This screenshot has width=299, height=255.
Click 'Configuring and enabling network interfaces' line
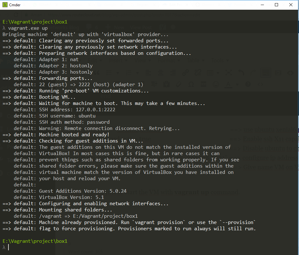85,204
